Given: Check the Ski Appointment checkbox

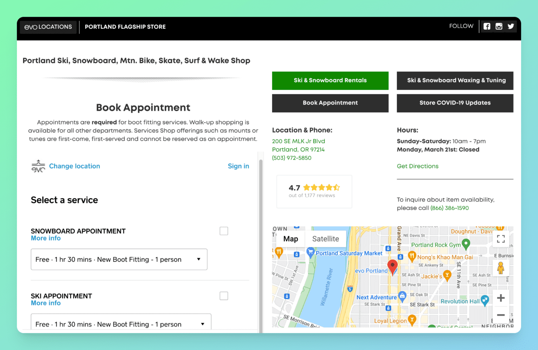Looking at the screenshot, I should coord(224,296).
